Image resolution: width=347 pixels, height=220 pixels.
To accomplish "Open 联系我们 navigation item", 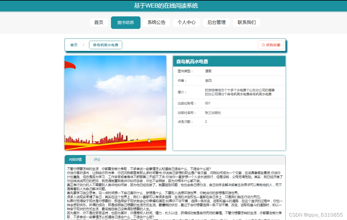I will [246, 22].
